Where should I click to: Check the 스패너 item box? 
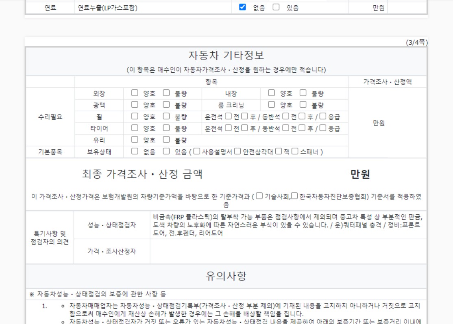295,151
